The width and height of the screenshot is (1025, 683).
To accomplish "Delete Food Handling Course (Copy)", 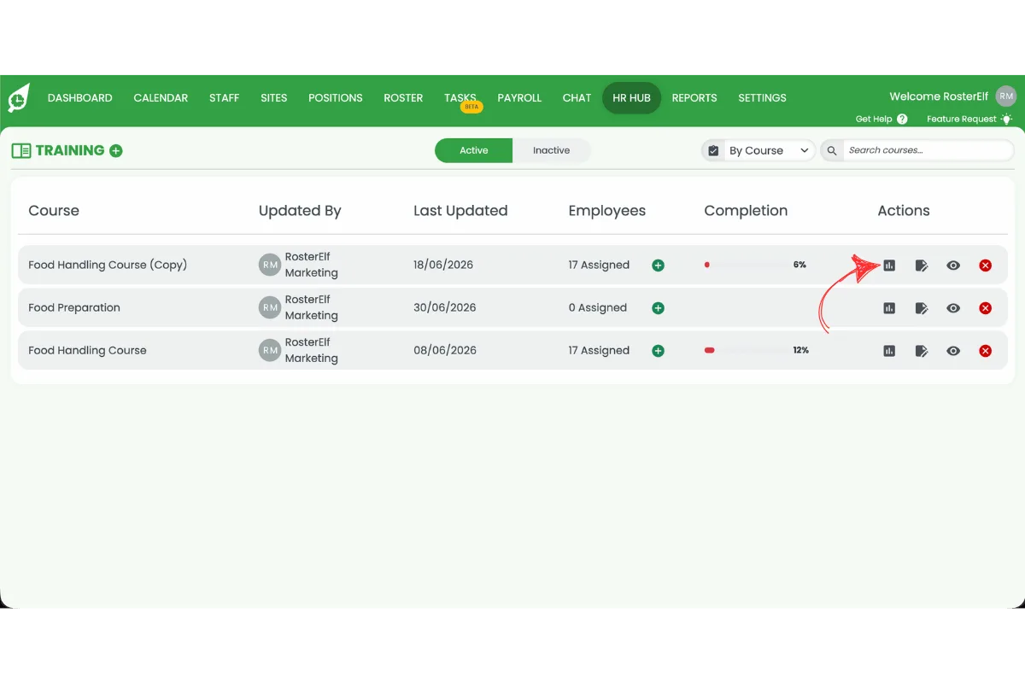I will pyautogui.click(x=986, y=266).
